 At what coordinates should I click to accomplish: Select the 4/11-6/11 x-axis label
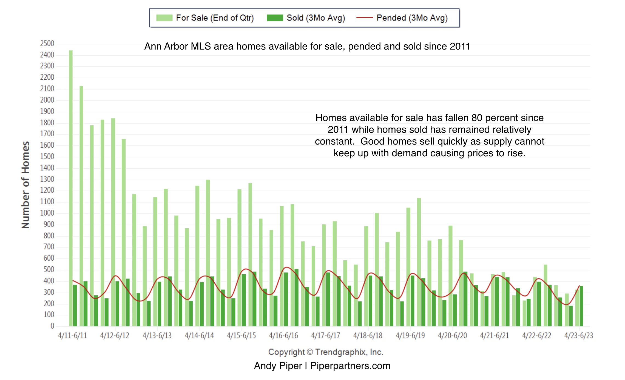(x=72, y=335)
